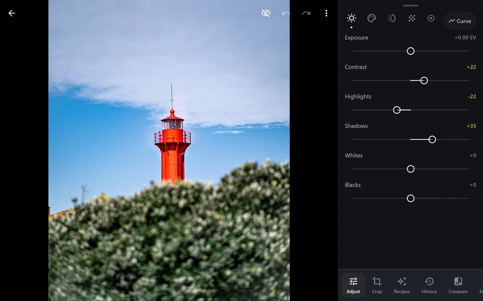Click the Whites label
483x301 pixels.
click(353, 156)
